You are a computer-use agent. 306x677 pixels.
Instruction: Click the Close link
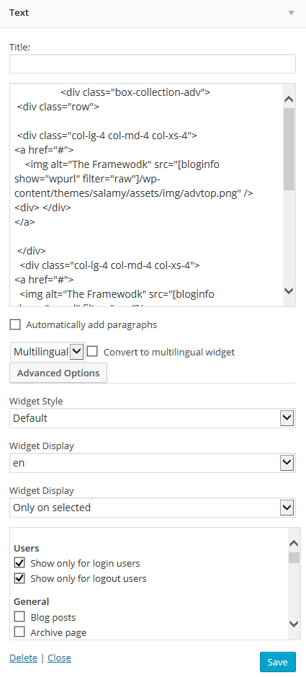[60, 658]
